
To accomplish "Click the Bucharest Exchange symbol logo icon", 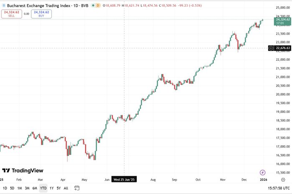I will point(3,6).
